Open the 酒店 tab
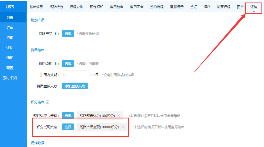 [x=207, y=7]
